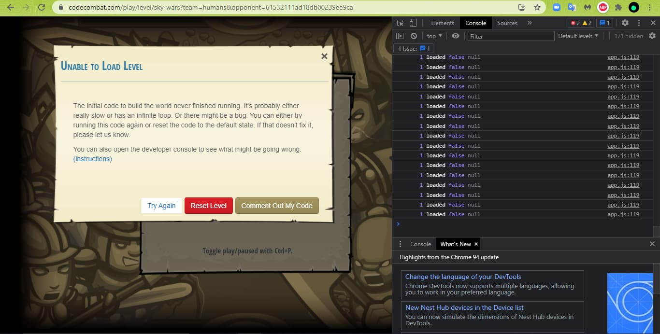660x334 pixels.
Task: Go back to the previous page
Action: [x=11, y=7]
